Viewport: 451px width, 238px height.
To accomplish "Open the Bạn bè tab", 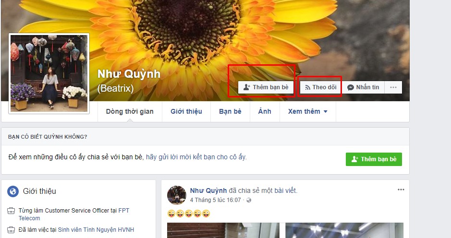I will pyautogui.click(x=230, y=111).
